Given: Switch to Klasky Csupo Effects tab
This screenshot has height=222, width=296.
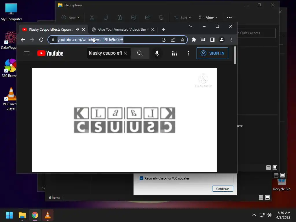Looking at the screenshot, I should coord(51,29).
